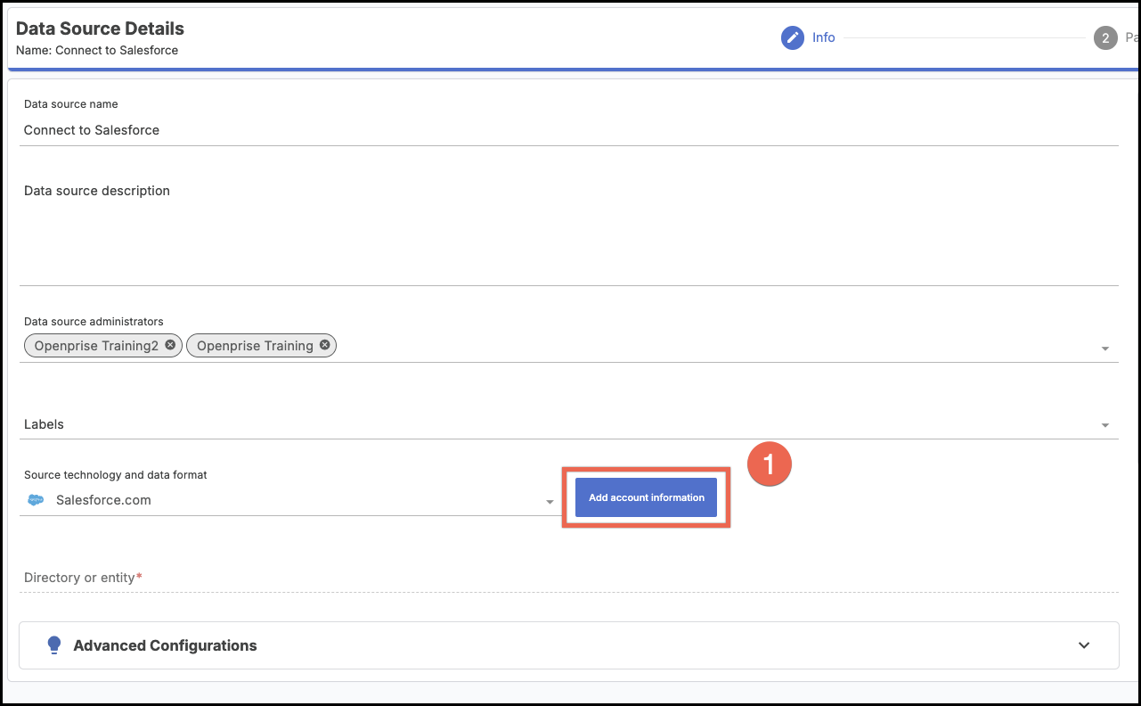Select the Info step label
The image size is (1141, 706).
click(x=824, y=37)
